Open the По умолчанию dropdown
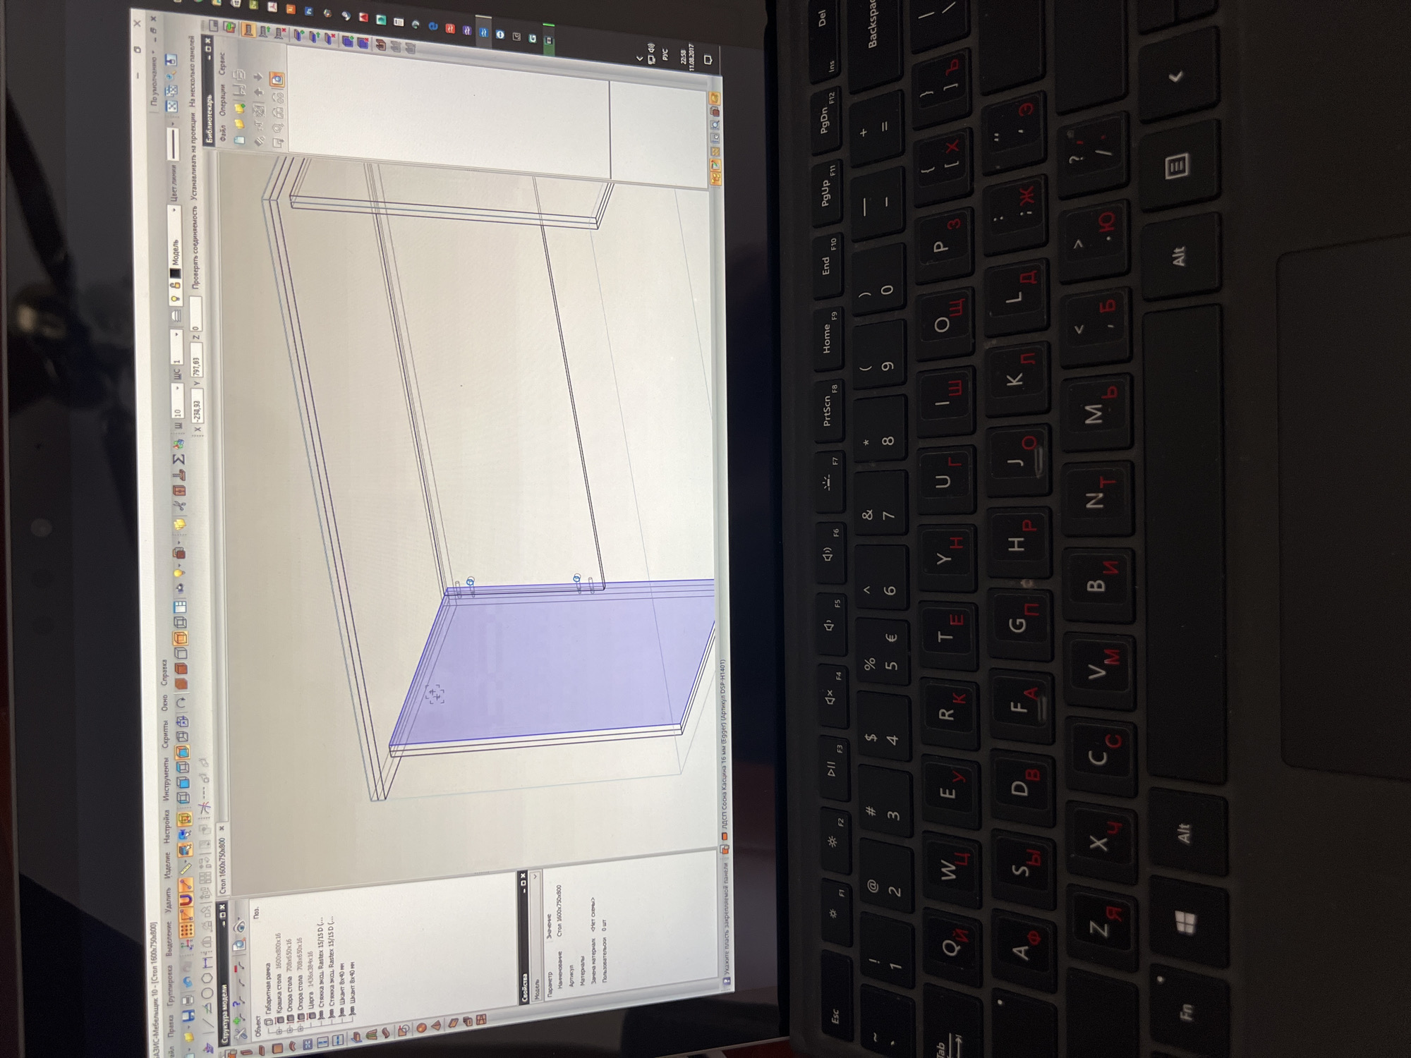This screenshot has width=1411, height=1058. [x=154, y=80]
